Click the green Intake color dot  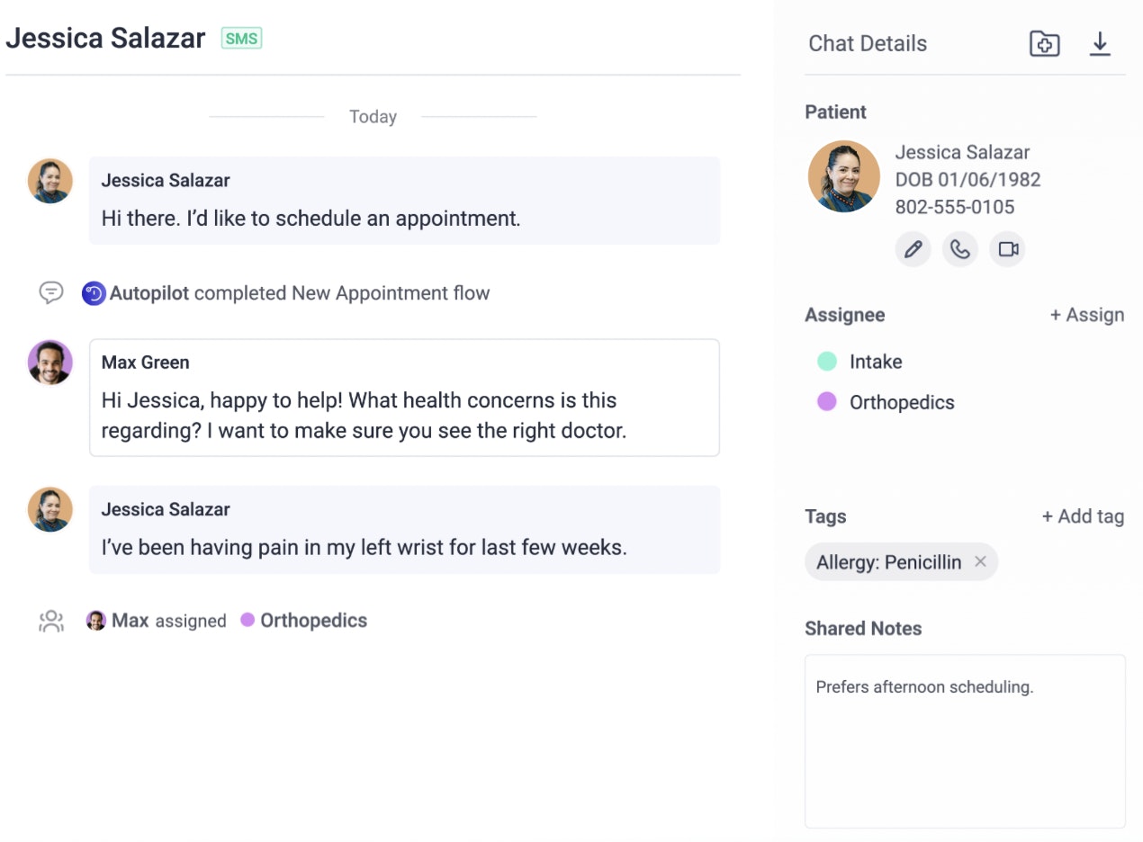coord(826,362)
